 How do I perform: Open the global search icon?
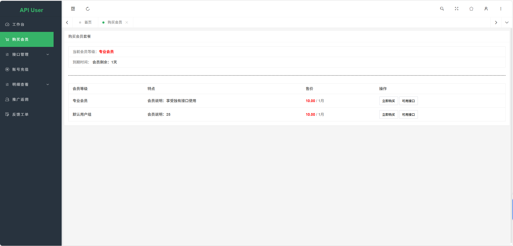[x=442, y=9]
